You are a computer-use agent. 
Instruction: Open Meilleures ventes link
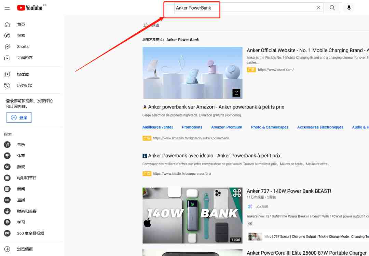click(x=158, y=127)
